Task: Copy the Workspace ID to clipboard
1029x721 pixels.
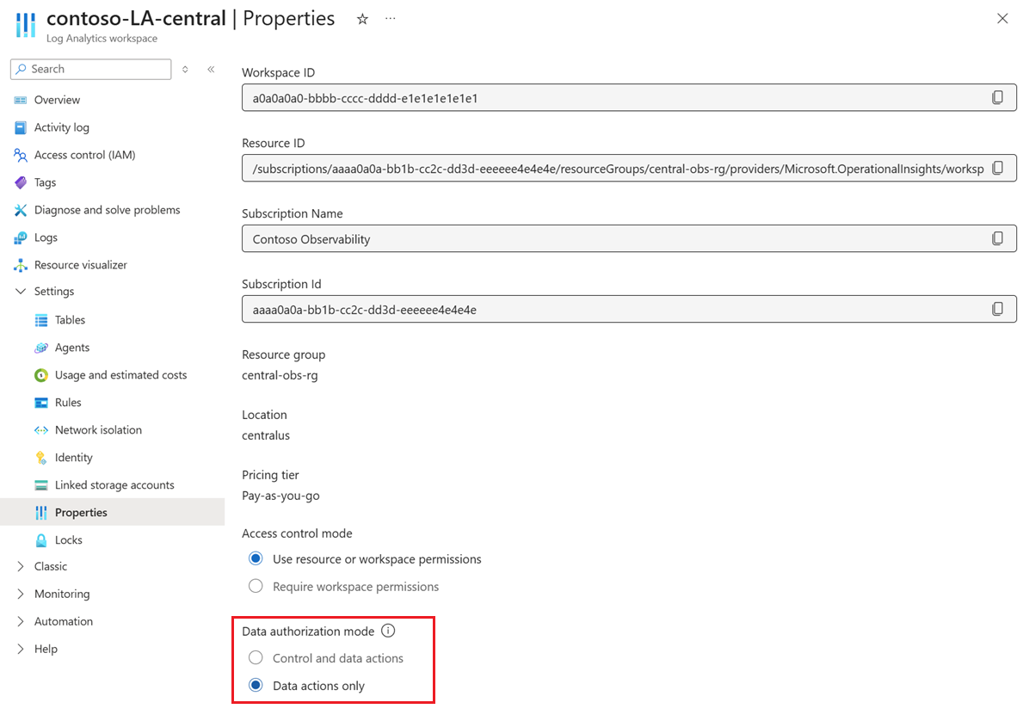Action: click(997, 98)
